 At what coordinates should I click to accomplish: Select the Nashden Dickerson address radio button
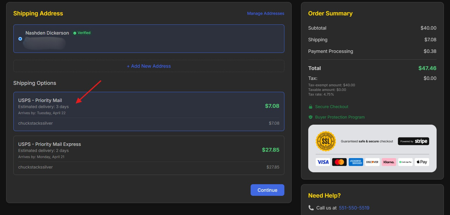pyautogui.click(x=20, y=39)
